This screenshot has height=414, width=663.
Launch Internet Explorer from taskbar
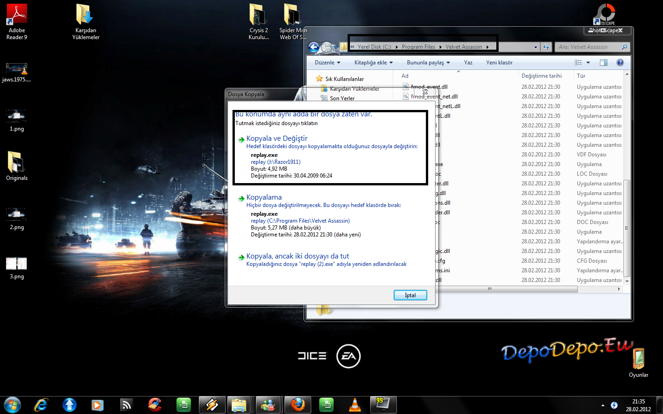41,405
